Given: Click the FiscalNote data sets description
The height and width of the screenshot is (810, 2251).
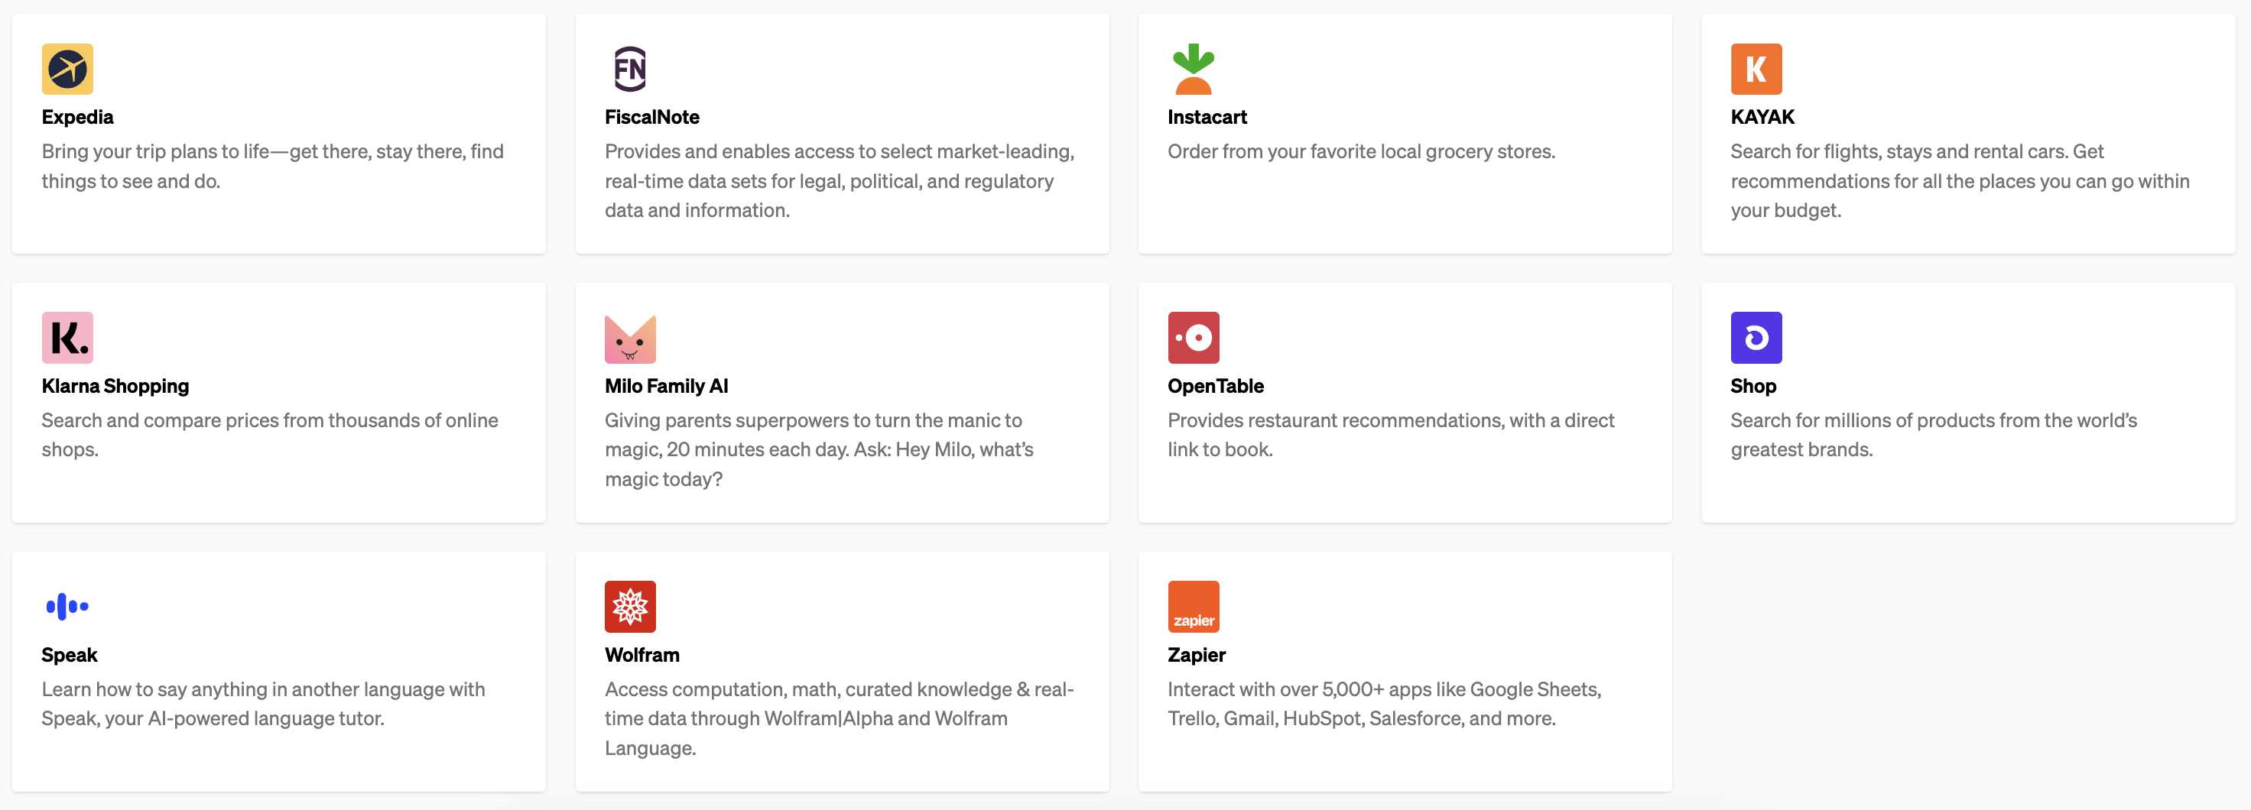Looking at the screenshot, I should (839, 180).
